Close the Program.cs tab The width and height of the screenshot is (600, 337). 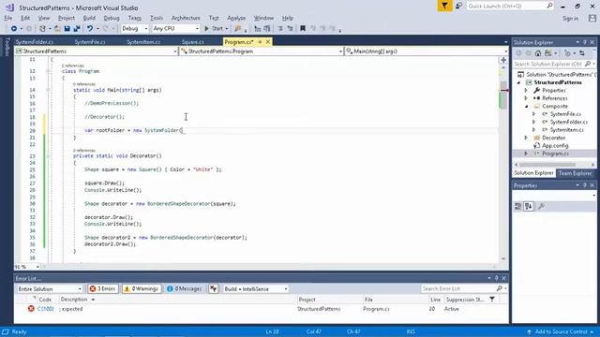(268, 41)
